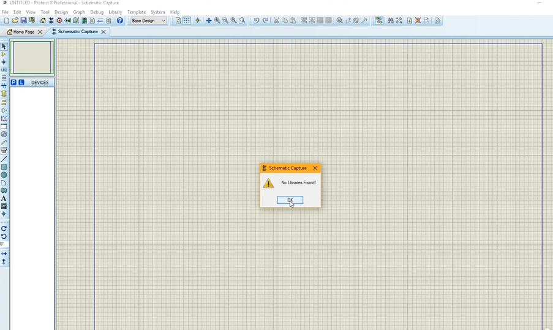The image size is (553, 330).
Task: Click the Home Page house toolbar icon
Action: (43, 20)
